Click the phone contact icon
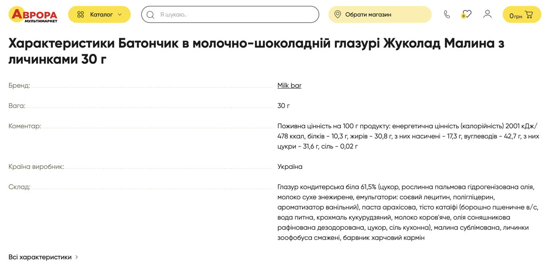The height and width of the screenshot is (268, 544). click(447, 14)
